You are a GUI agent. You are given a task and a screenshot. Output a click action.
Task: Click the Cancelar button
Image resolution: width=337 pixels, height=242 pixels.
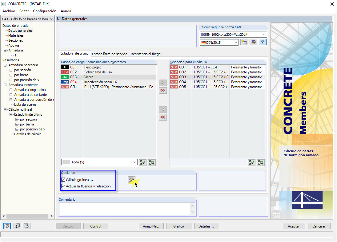[x=319, y=226]
